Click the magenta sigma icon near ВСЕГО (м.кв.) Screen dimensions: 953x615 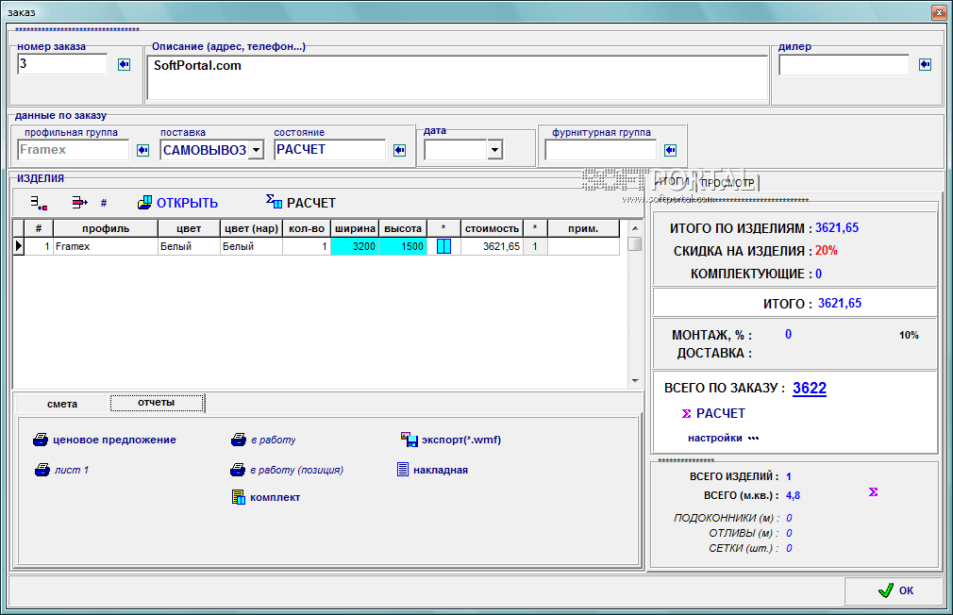point(873,491)
